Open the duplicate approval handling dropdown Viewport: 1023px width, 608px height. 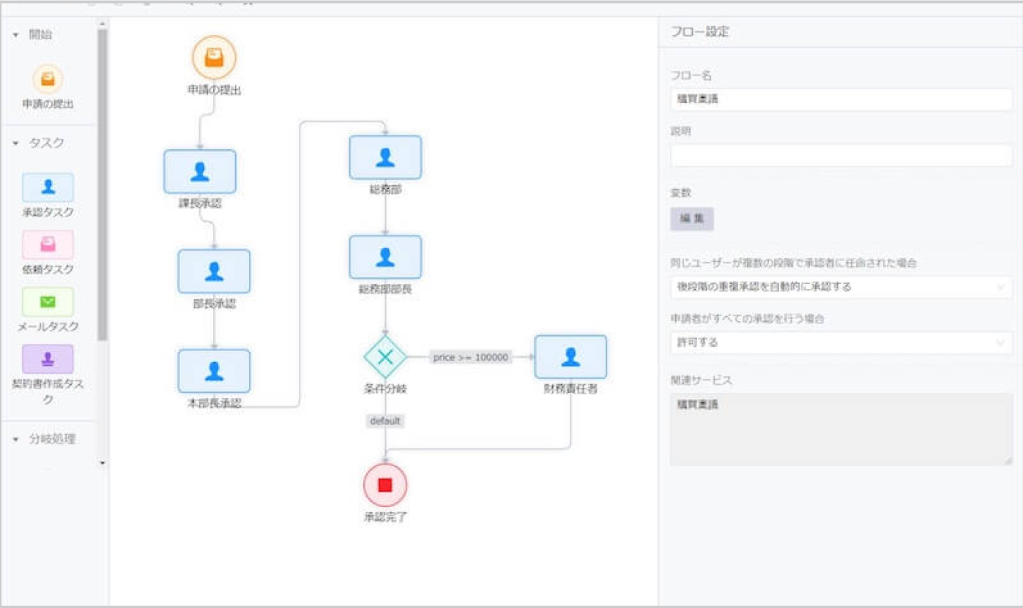[840, 287]
